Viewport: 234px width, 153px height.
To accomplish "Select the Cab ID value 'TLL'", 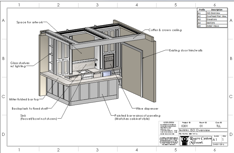I will pos(218,126).
